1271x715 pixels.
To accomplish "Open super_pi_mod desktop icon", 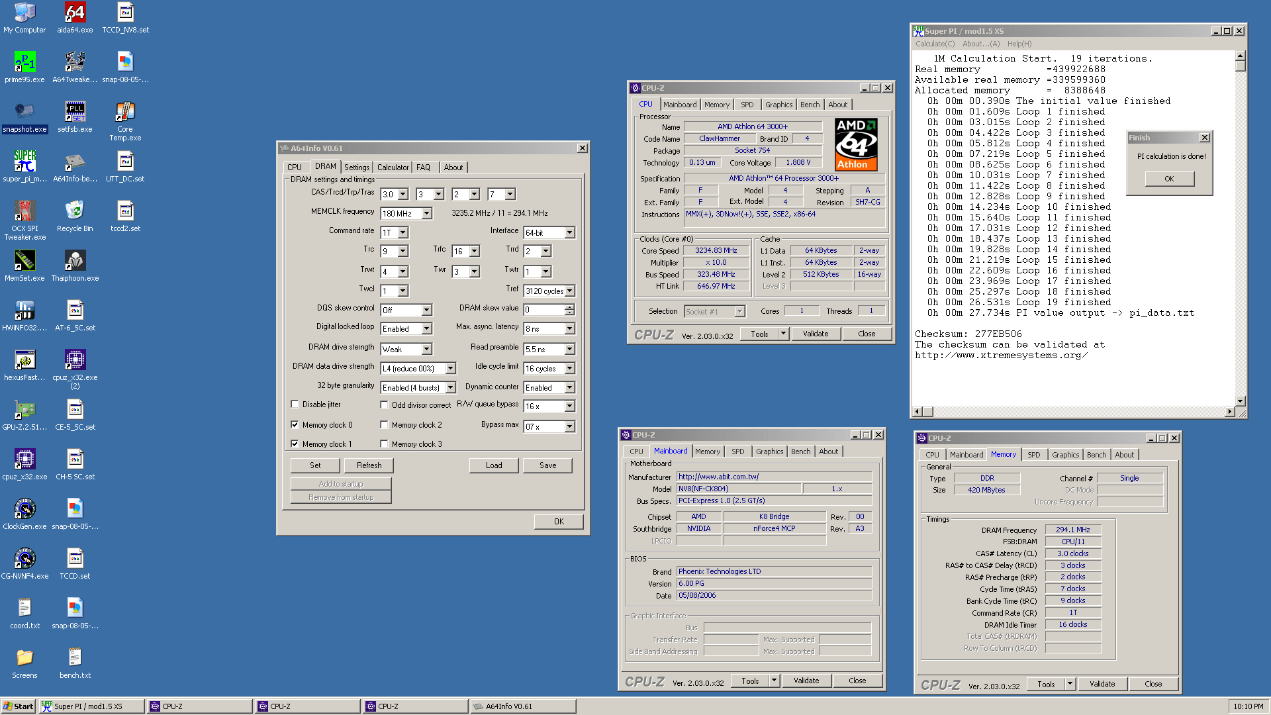I will click(24, 167).
